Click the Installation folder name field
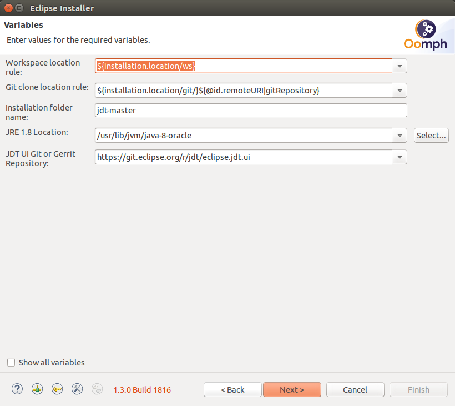 click(x=251, y=111)
